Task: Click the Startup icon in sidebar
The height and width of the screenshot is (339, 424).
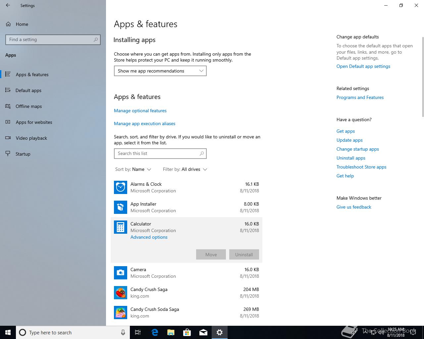Action: click(x=8, y=154)
